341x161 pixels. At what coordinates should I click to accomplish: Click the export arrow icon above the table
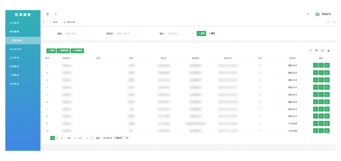(x=310, y=50)
